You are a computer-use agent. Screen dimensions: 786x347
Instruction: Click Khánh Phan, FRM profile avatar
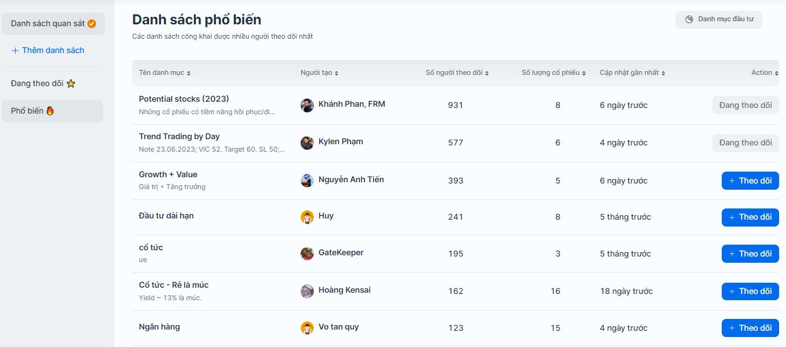(307, 105)
